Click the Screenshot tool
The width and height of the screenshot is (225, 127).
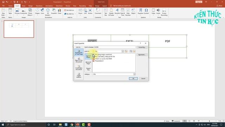(x=24, y=12)
